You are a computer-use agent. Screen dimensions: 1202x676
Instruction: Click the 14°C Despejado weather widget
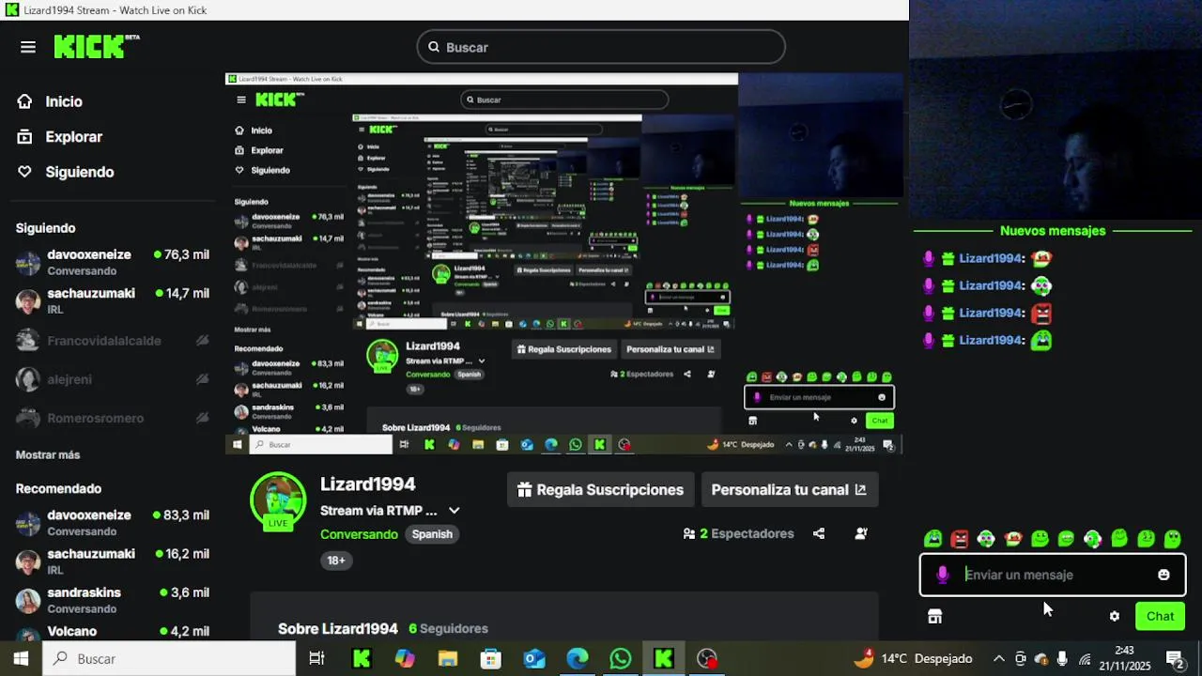[912, 659]
